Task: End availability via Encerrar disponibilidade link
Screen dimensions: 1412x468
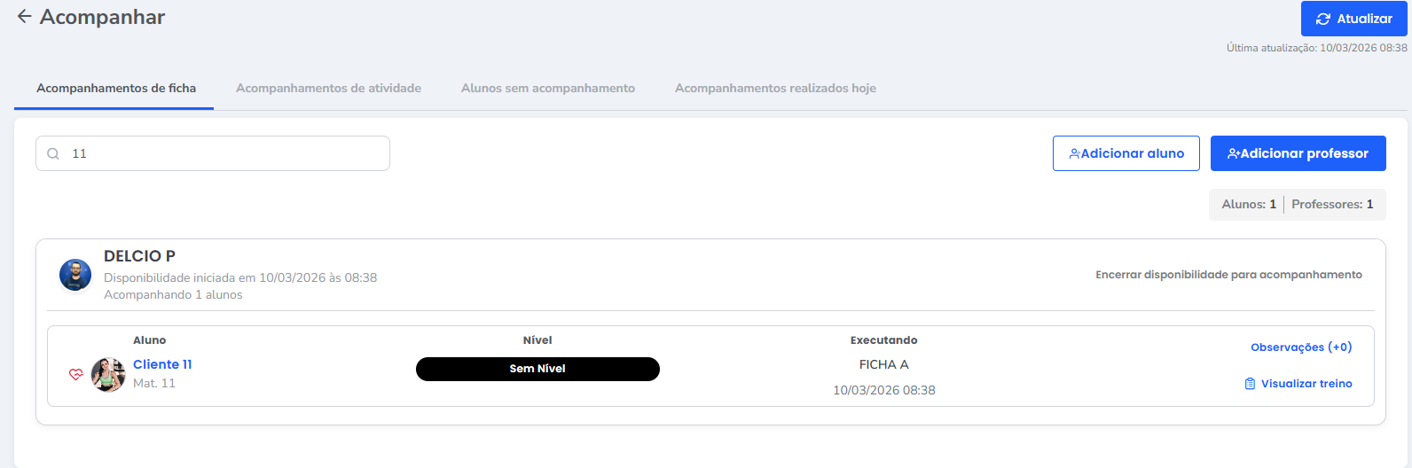Action: [x=1228, y=275]
